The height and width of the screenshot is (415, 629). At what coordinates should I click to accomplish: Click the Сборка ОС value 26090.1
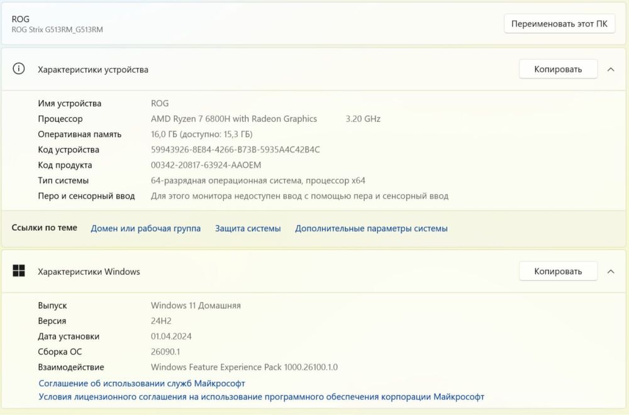click(x=164, y=351)
